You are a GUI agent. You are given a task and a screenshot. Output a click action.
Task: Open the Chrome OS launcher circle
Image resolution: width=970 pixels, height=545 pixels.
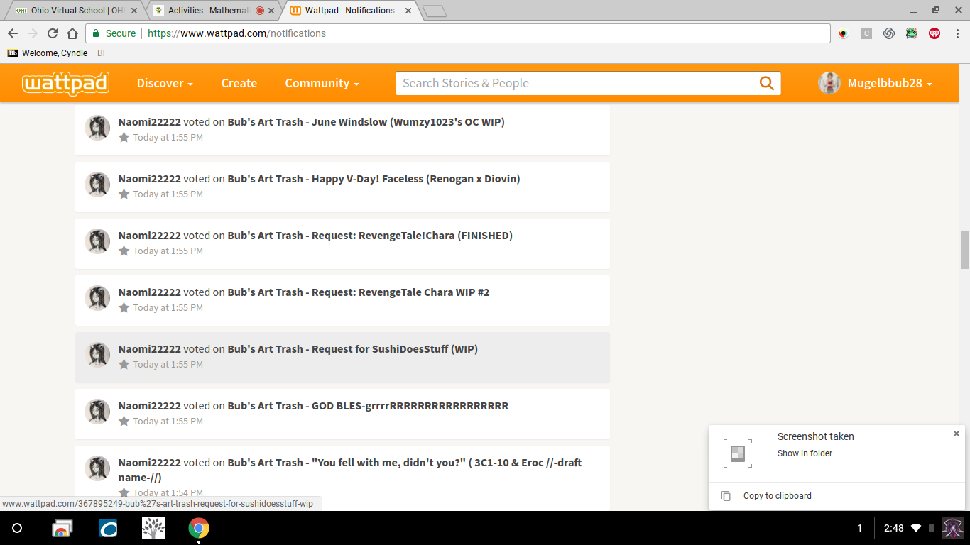click(x=18, y=528)
